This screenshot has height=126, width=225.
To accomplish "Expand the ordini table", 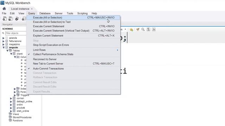I will (x=11, y=105).
